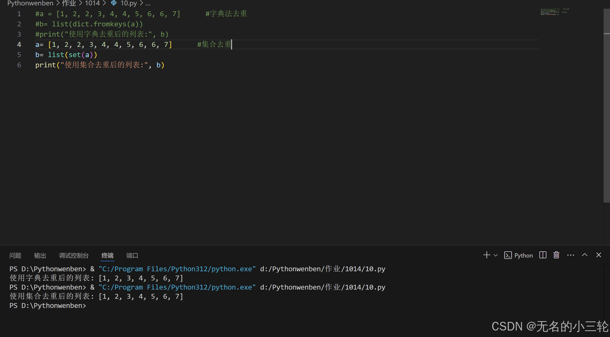Switch to the 问题 tab

click(15, 256)
